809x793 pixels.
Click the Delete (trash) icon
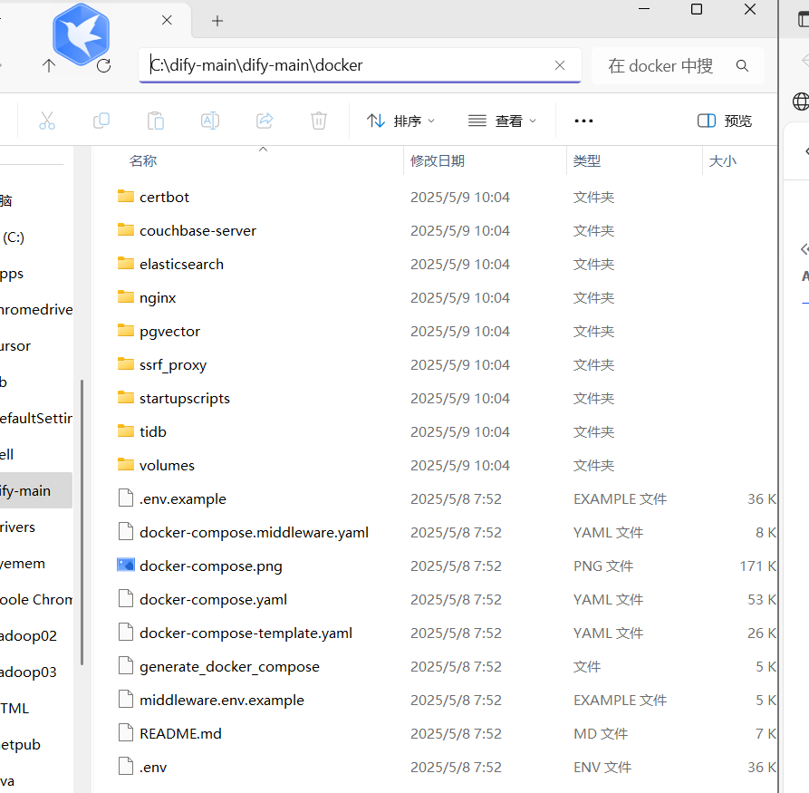pyautogui.click(x=318, y=121)
